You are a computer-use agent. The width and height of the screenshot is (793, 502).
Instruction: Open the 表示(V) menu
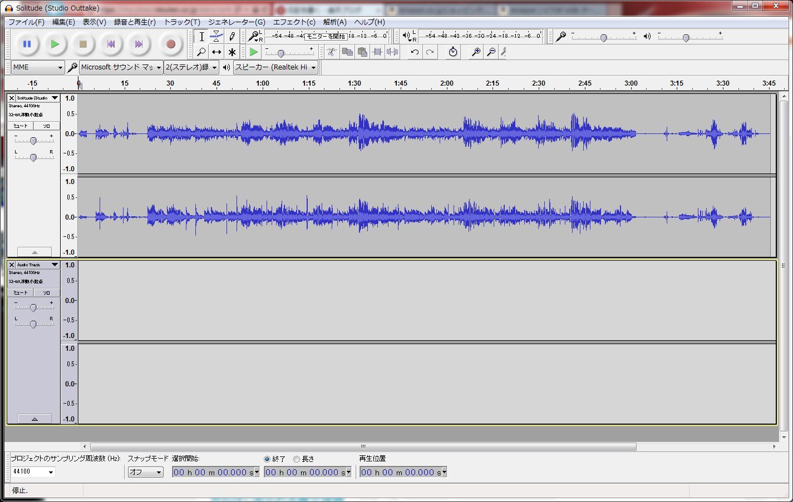point(95,22)
